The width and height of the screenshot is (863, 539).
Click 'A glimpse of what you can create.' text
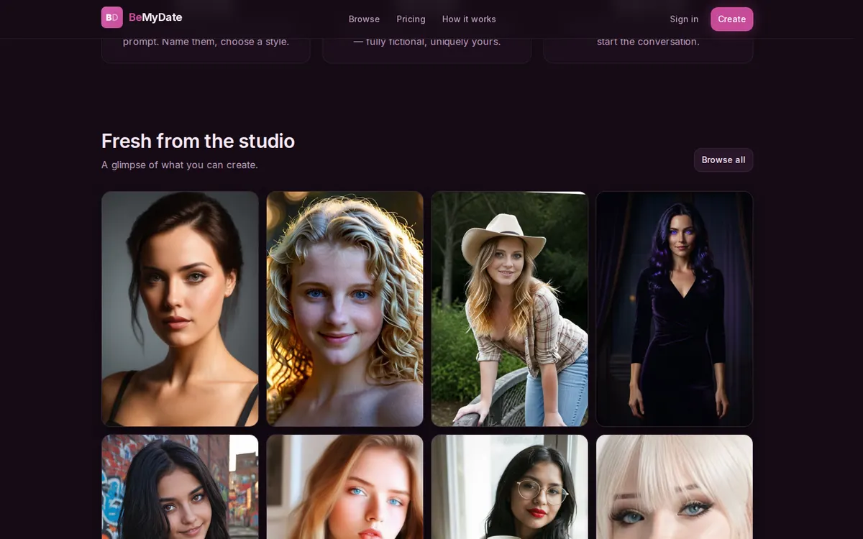tap(179, 165)
